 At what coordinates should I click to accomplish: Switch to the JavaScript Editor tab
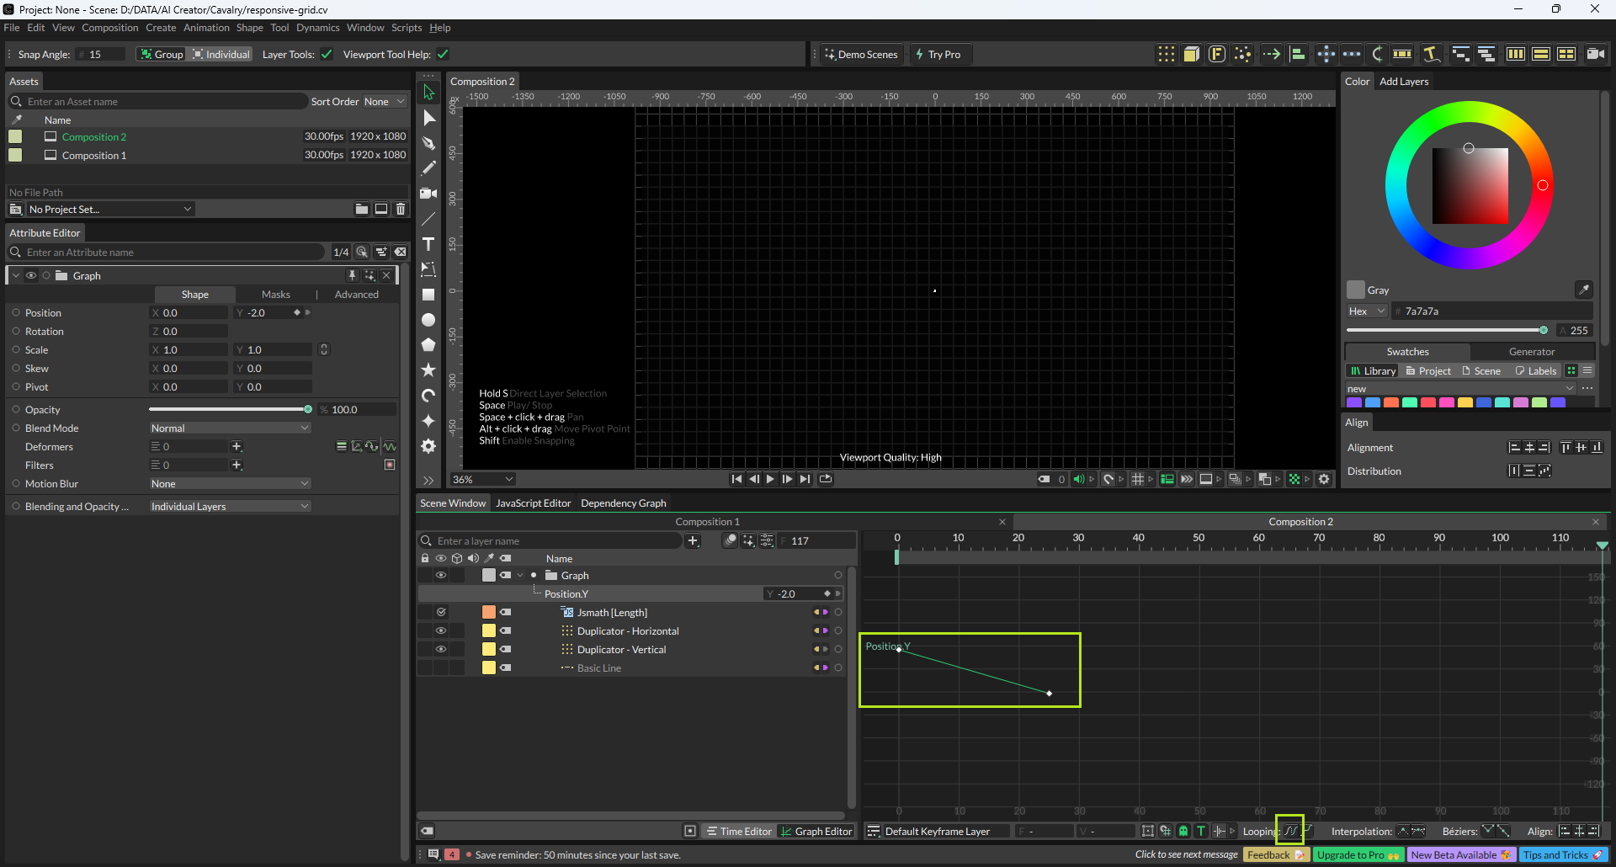[x=533, y=503]
